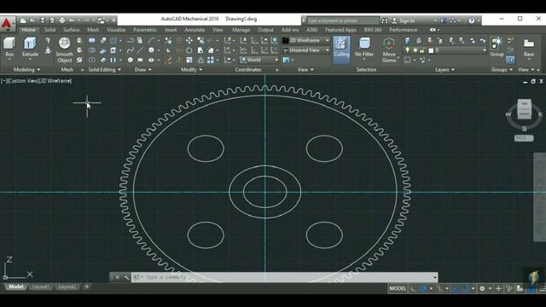Click Sign In button
Viewport: 546px width, 307px height.
(404, 20)
